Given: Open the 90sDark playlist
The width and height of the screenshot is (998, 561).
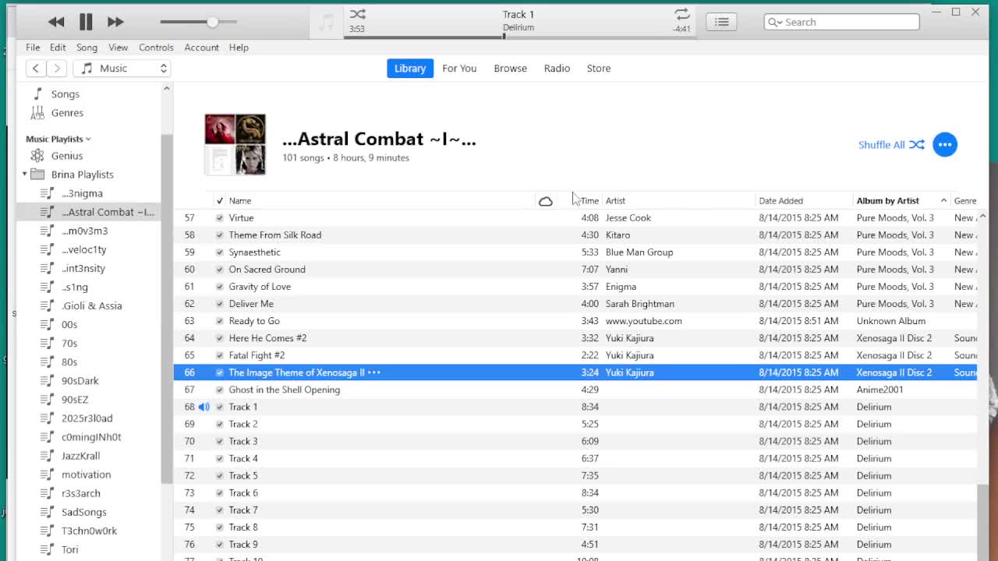Looking at the screenshot, I should point(80,380).
